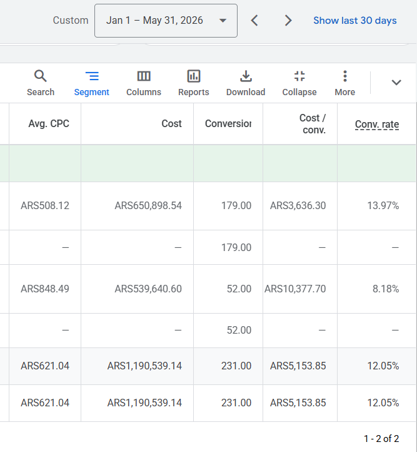Open the Columns editor
Viewport: 417px width, 452px height.
coord(144,83)
